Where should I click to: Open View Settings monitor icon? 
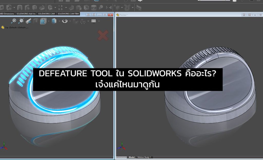point(93,21)
